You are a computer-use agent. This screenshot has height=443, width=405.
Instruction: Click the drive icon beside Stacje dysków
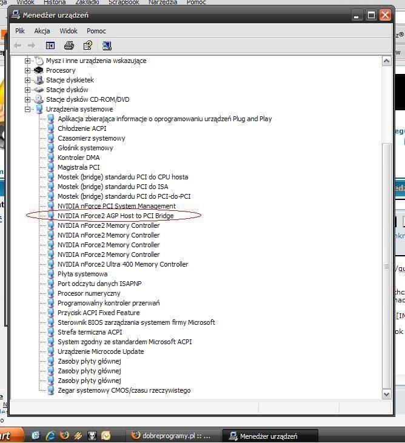pyautogui.click(x=39, y=90)
